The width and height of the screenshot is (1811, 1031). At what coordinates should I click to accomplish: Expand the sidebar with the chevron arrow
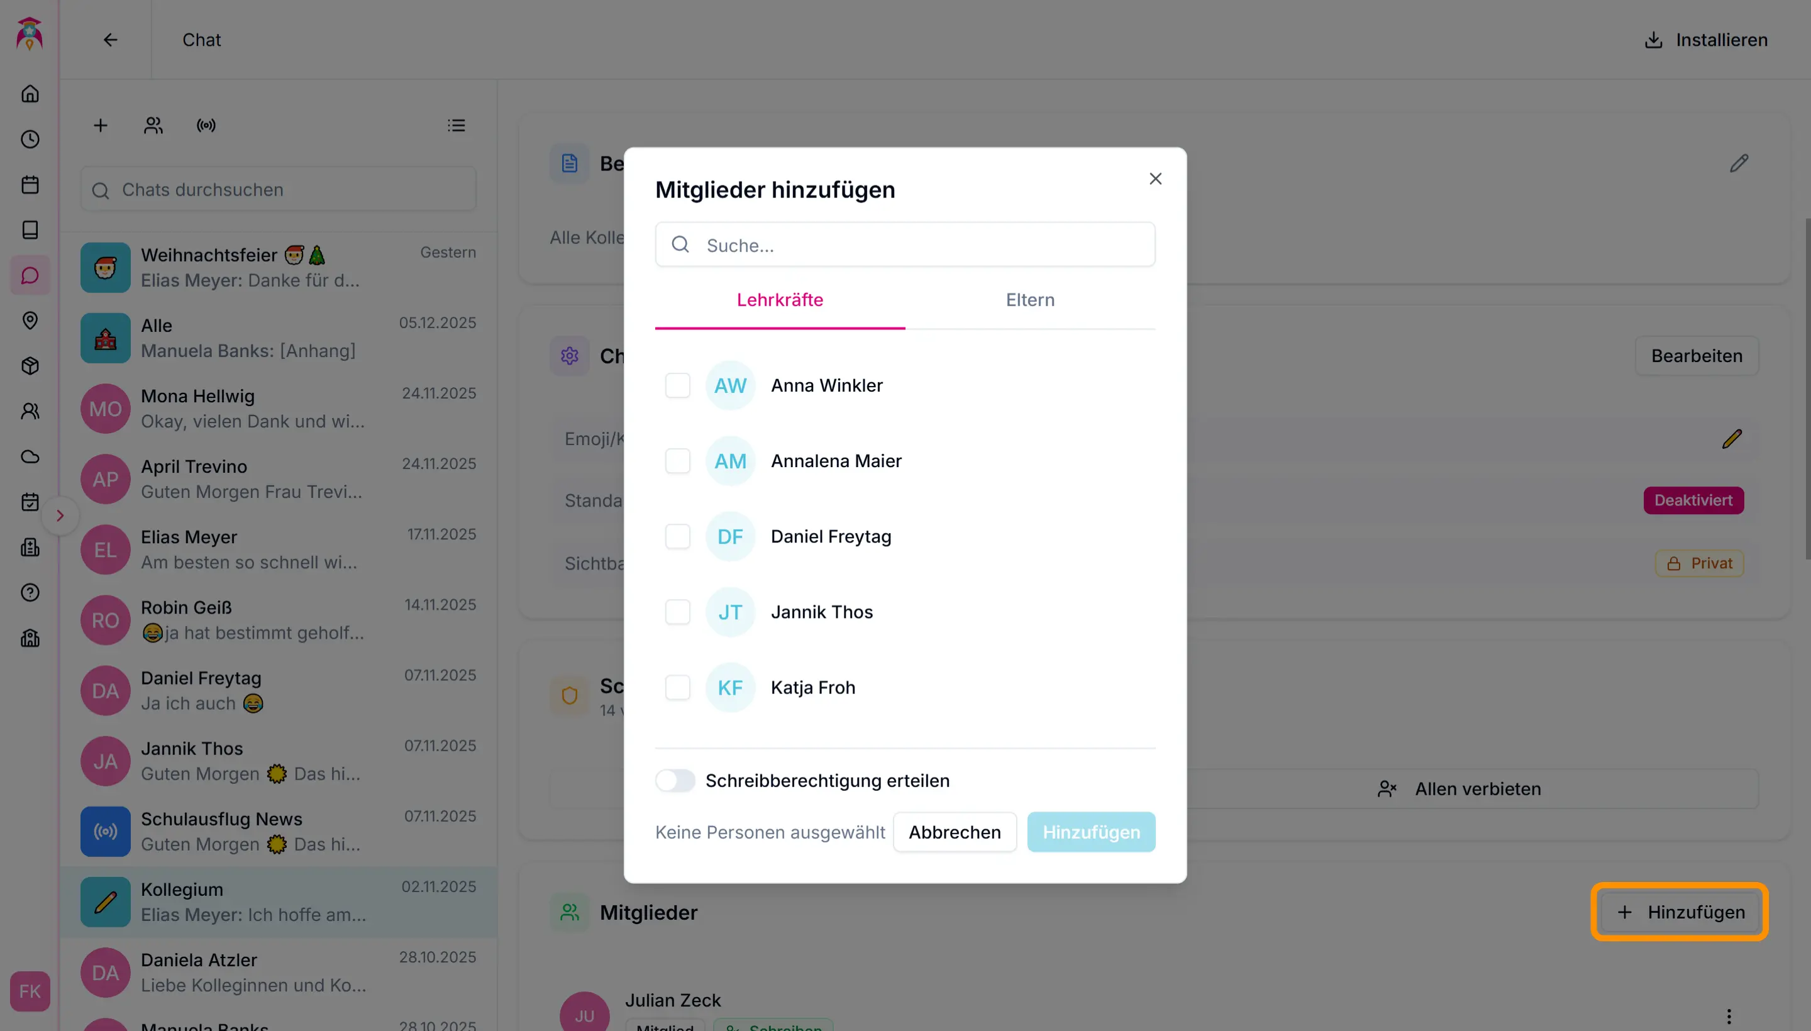coord(60,515)
